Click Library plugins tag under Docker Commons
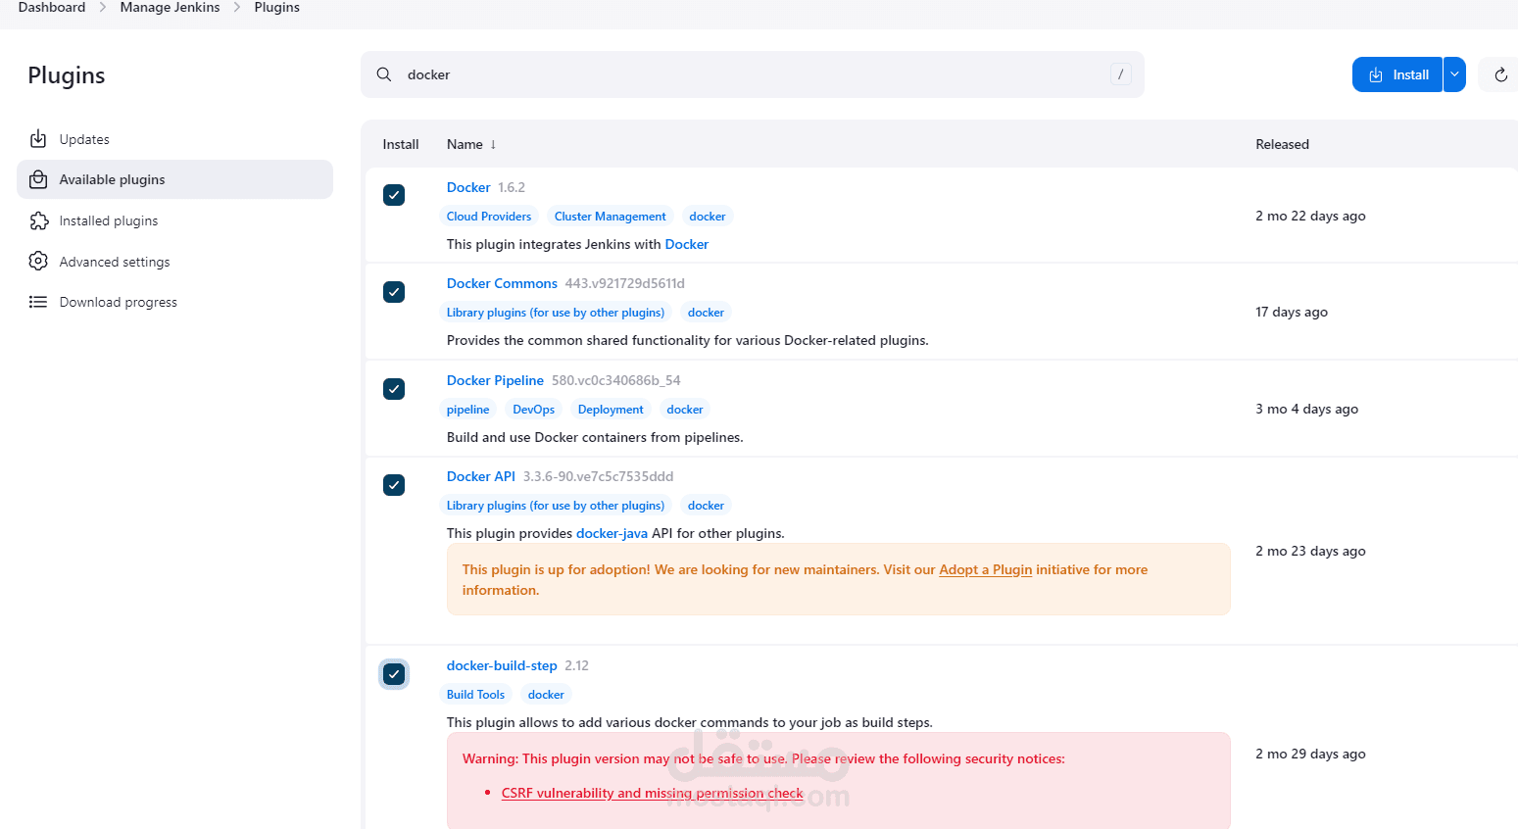The image size is (1518, 829). click(556, 313)
